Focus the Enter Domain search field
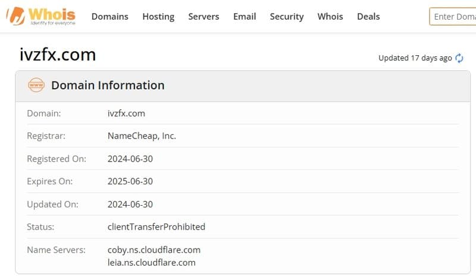The width and height of the screenshot is (476, 280). tap(453, 17)
